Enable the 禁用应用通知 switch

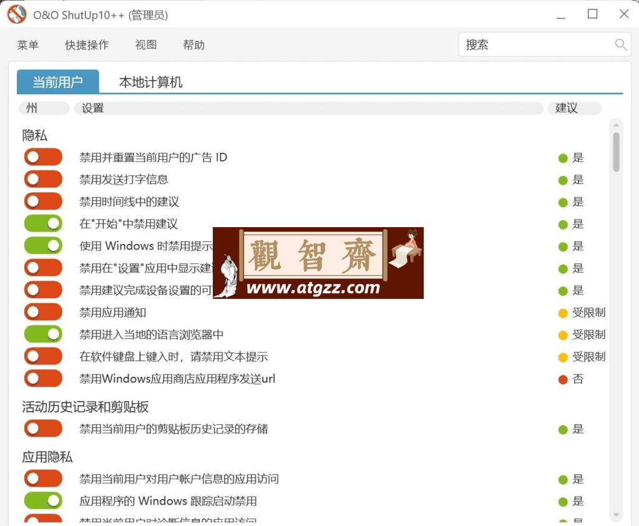[43, 312]
